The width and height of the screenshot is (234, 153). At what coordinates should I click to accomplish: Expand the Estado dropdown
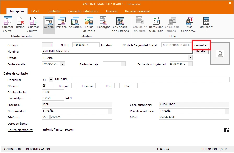point(190,58)
